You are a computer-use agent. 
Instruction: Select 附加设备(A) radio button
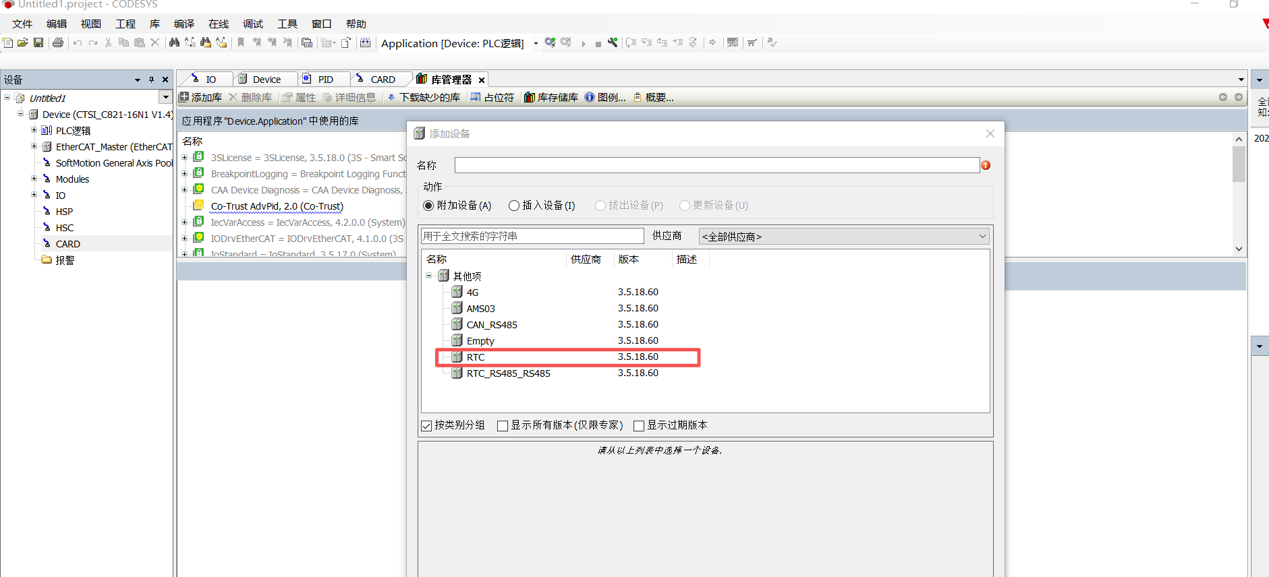(x=428, y=206)
